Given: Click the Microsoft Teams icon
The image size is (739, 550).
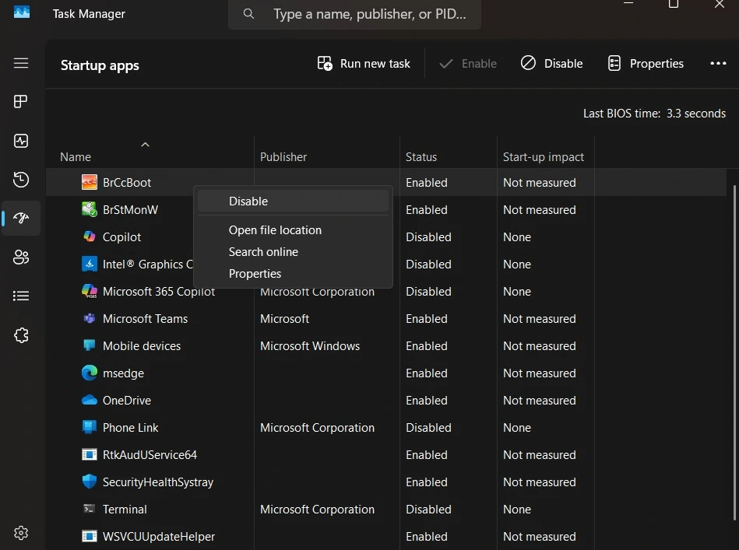Looking at the screenshot, I should coord(90,318).
